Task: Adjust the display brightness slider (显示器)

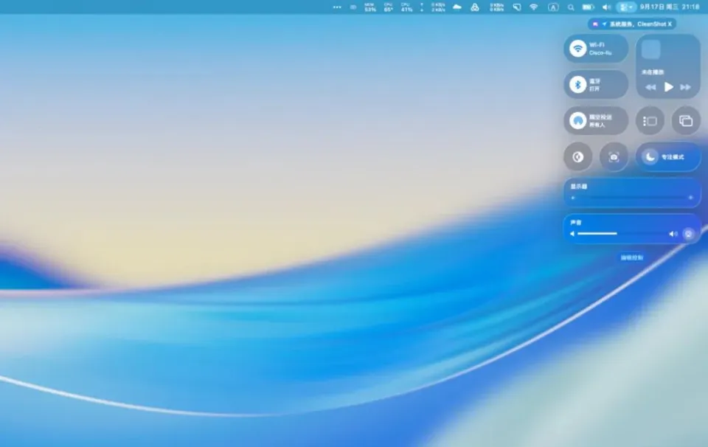Action: pyautogui.click(x=631, y=198)
